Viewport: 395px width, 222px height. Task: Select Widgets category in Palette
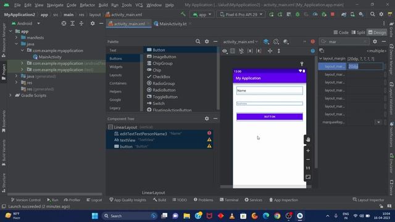(116, 67)
